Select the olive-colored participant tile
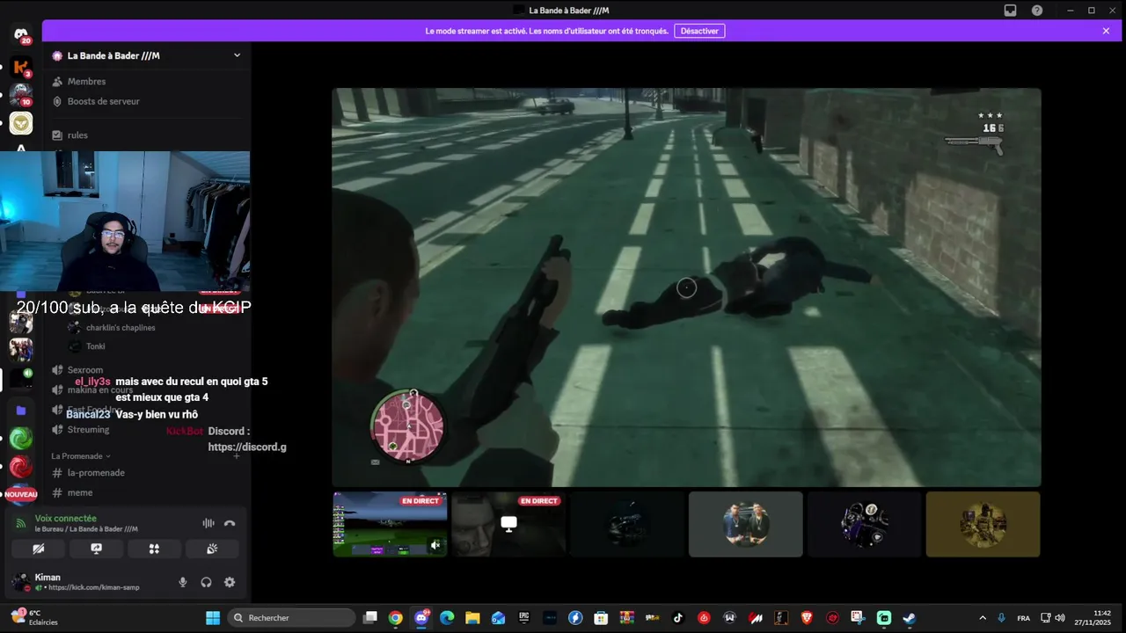The image size is (1126, 633). click(x=983, y=524)
